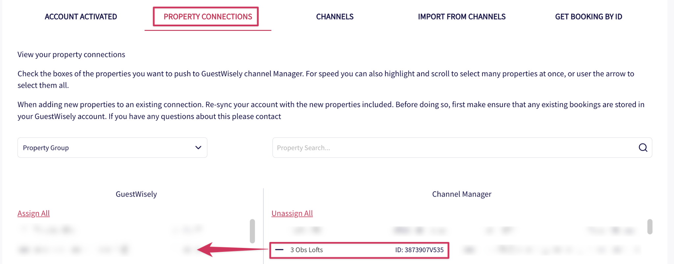
Task: Click the Channel Manager list scrollbar
Action: 650,227
